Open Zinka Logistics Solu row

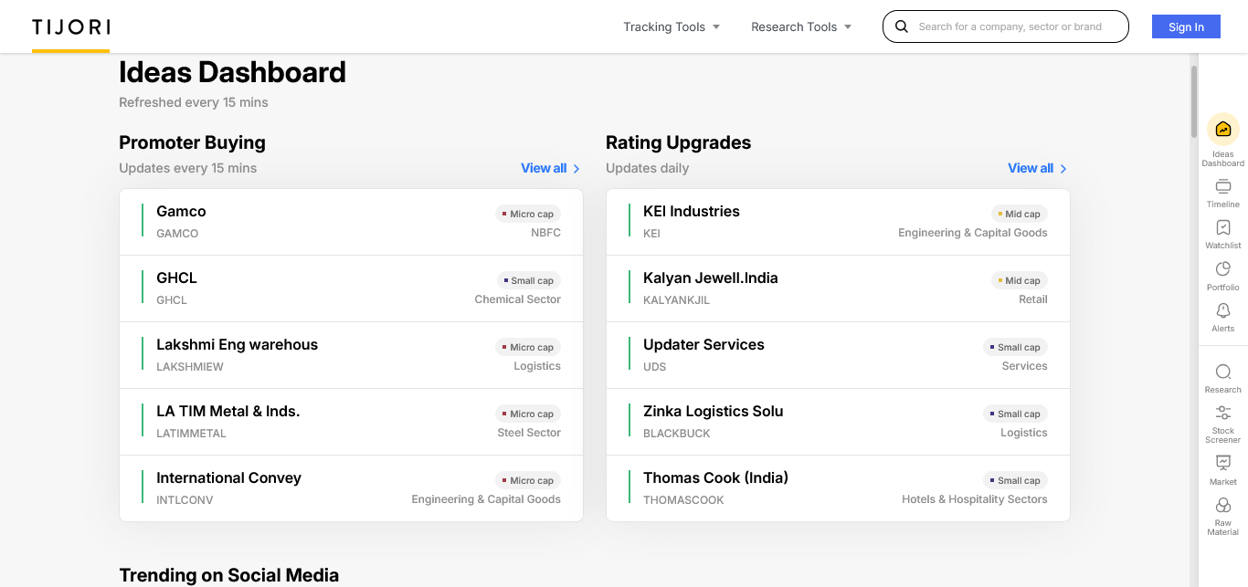pyautogui.click(x=838, y=422)
